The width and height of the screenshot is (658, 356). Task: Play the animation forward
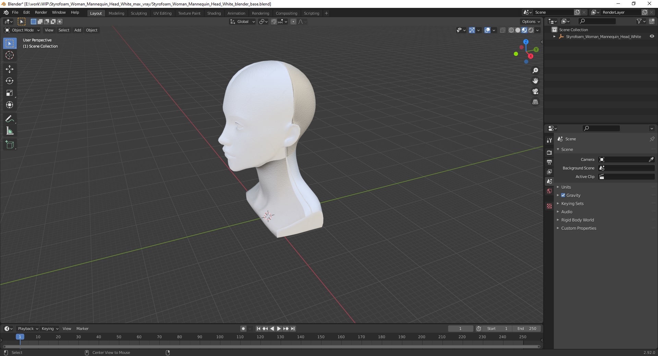click(279, 329)
